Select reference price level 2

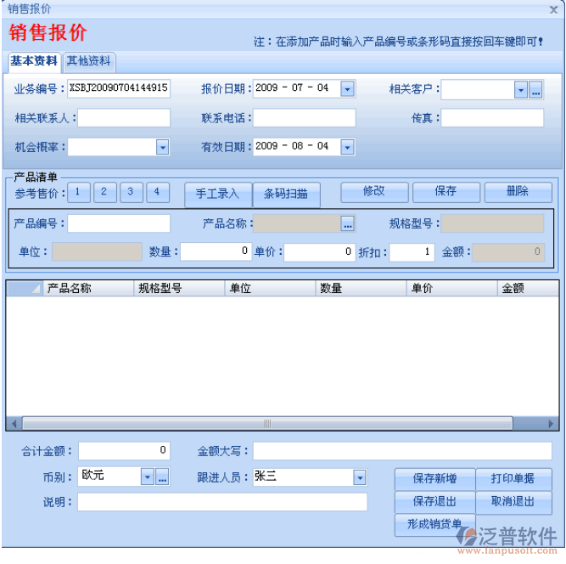pyautogui.click(x=104, y=192)
